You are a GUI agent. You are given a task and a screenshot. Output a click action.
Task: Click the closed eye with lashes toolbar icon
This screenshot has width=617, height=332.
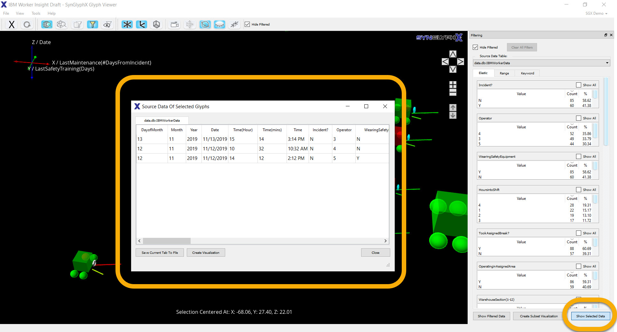(219, 25)
